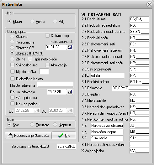Click the calendar icon beside the Od date
The height and width of the screenshot is (165, 154).
point(37,111)
